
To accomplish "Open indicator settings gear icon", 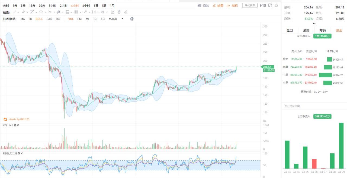I will [132, 19].
